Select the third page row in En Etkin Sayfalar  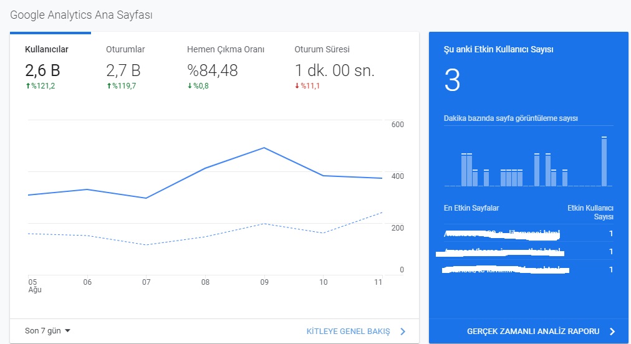point(528,270)
